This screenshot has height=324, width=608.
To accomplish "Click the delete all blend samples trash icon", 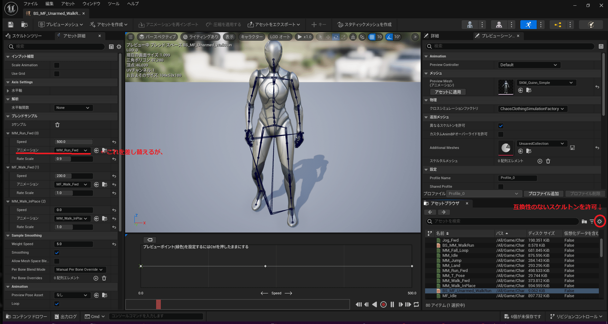I will [x=57, y=125].
